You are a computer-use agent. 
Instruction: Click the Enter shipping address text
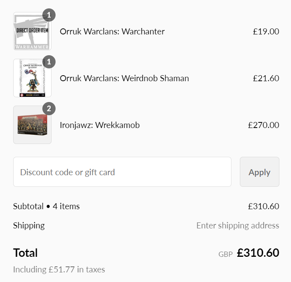point(237,226)
